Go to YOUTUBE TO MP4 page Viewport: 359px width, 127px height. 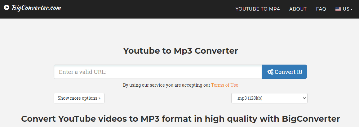coord(258,9)
